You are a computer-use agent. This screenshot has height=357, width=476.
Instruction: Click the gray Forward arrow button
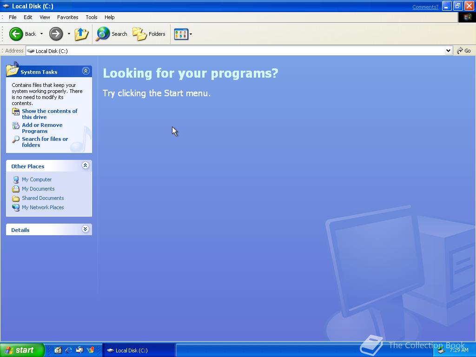[x=56, y=33]
